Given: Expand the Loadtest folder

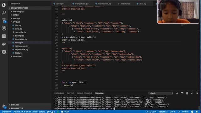Looking at the screenshot, I should click(x=17, y=56).
